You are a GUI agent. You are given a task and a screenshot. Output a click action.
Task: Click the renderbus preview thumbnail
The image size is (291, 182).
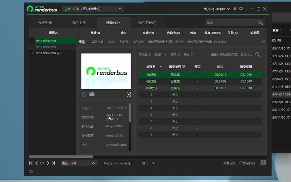click(106, 71)
